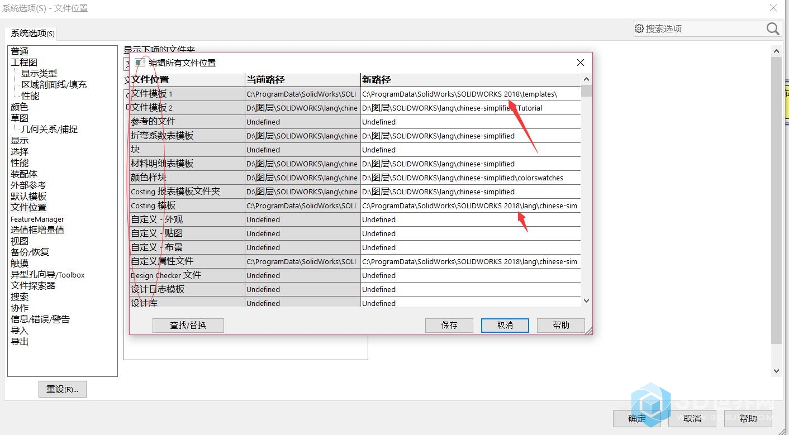
Task: Edit the new path for Costing 模板
Action: pyautogui.click(x=470, y=205)
